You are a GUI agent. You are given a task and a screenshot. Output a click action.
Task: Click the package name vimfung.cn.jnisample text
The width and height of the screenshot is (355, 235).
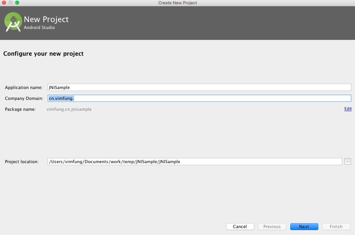pos(69,109)
